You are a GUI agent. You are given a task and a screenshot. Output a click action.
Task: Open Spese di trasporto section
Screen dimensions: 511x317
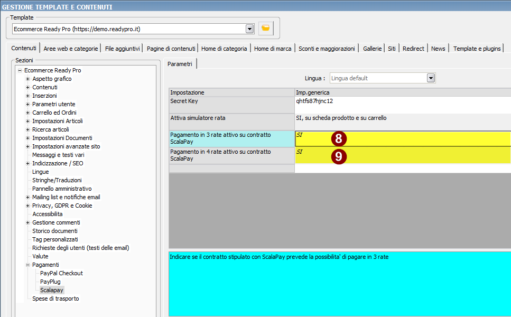55,299
